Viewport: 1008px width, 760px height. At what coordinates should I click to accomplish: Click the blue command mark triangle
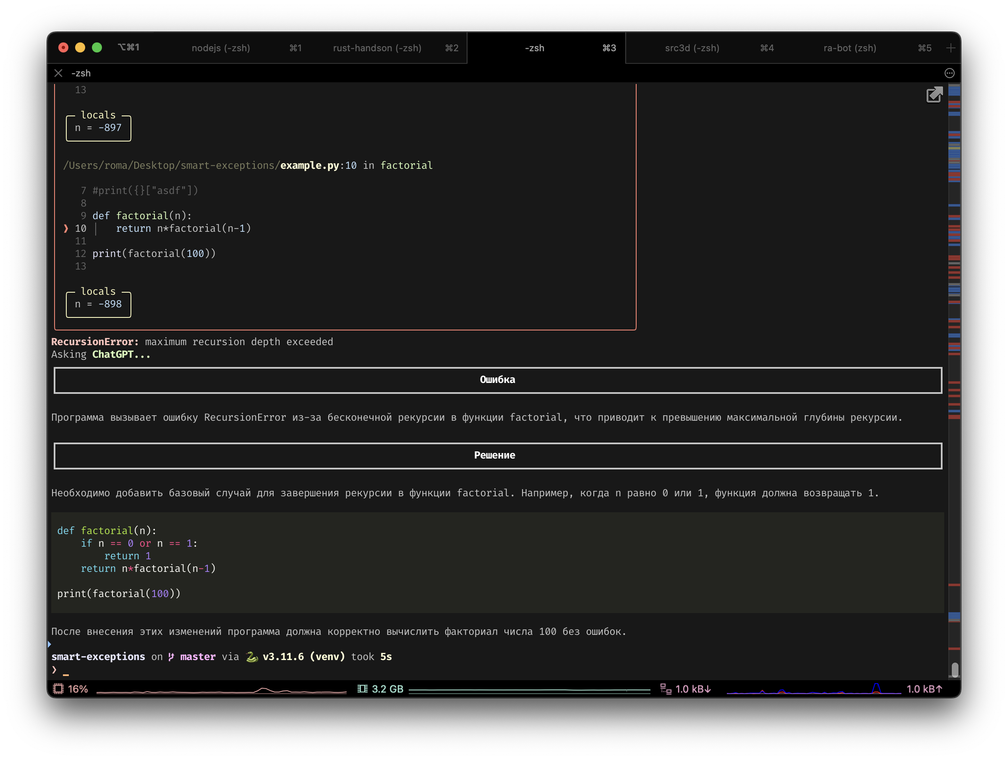49,644
